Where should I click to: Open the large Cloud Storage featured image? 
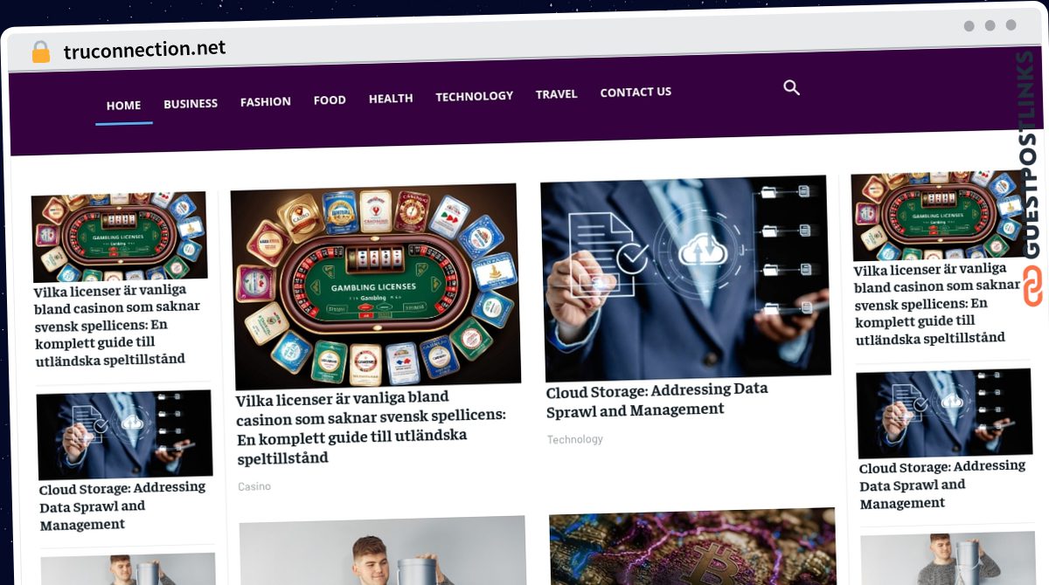tap(685, 279)
